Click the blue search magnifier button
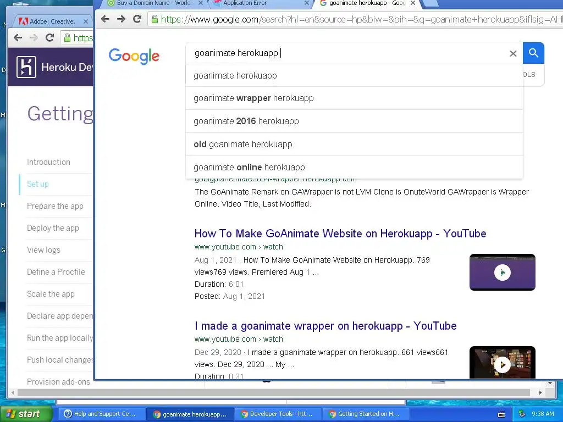The width and height of the screenshot is (563, 422). point(533,53)
